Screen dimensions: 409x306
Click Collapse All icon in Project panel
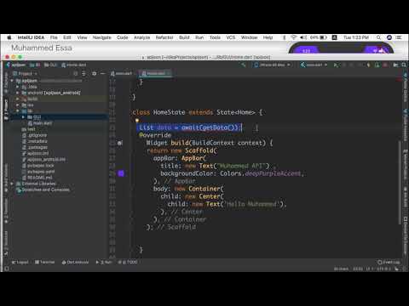pyautogui.click(x=84, y=74)
